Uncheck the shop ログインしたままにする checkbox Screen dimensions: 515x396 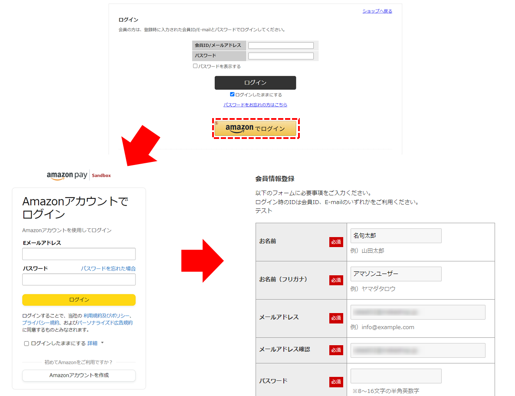pos(232,94)
